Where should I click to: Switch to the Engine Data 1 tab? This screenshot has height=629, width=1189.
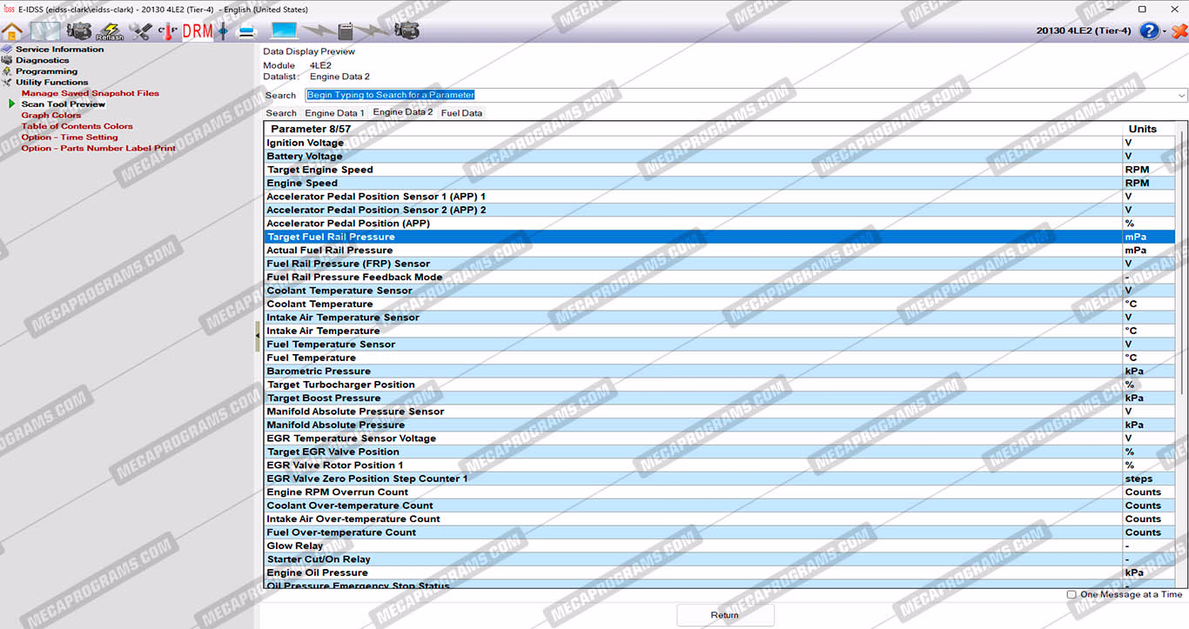coord(334,113)
